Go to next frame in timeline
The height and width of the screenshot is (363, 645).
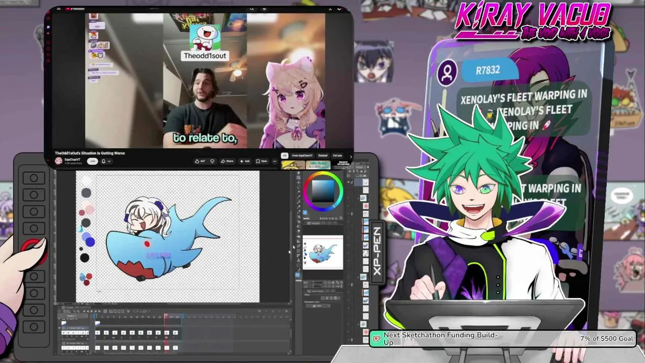pyautogui.click(x=96, y=311)
